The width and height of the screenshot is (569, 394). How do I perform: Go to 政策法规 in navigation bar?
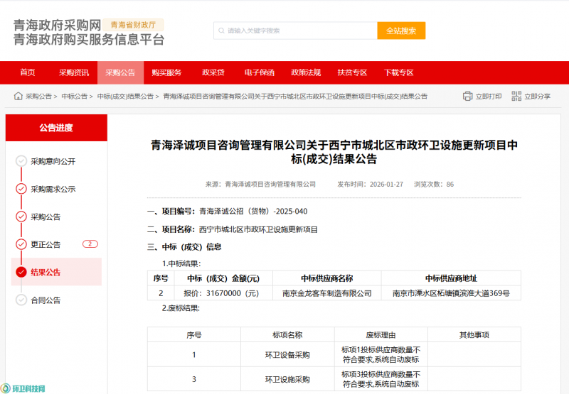click(306, 72)
